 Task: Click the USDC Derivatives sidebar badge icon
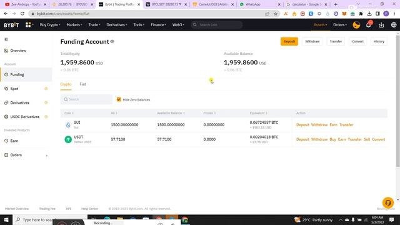pyautogui.click(x=46, y=117)
